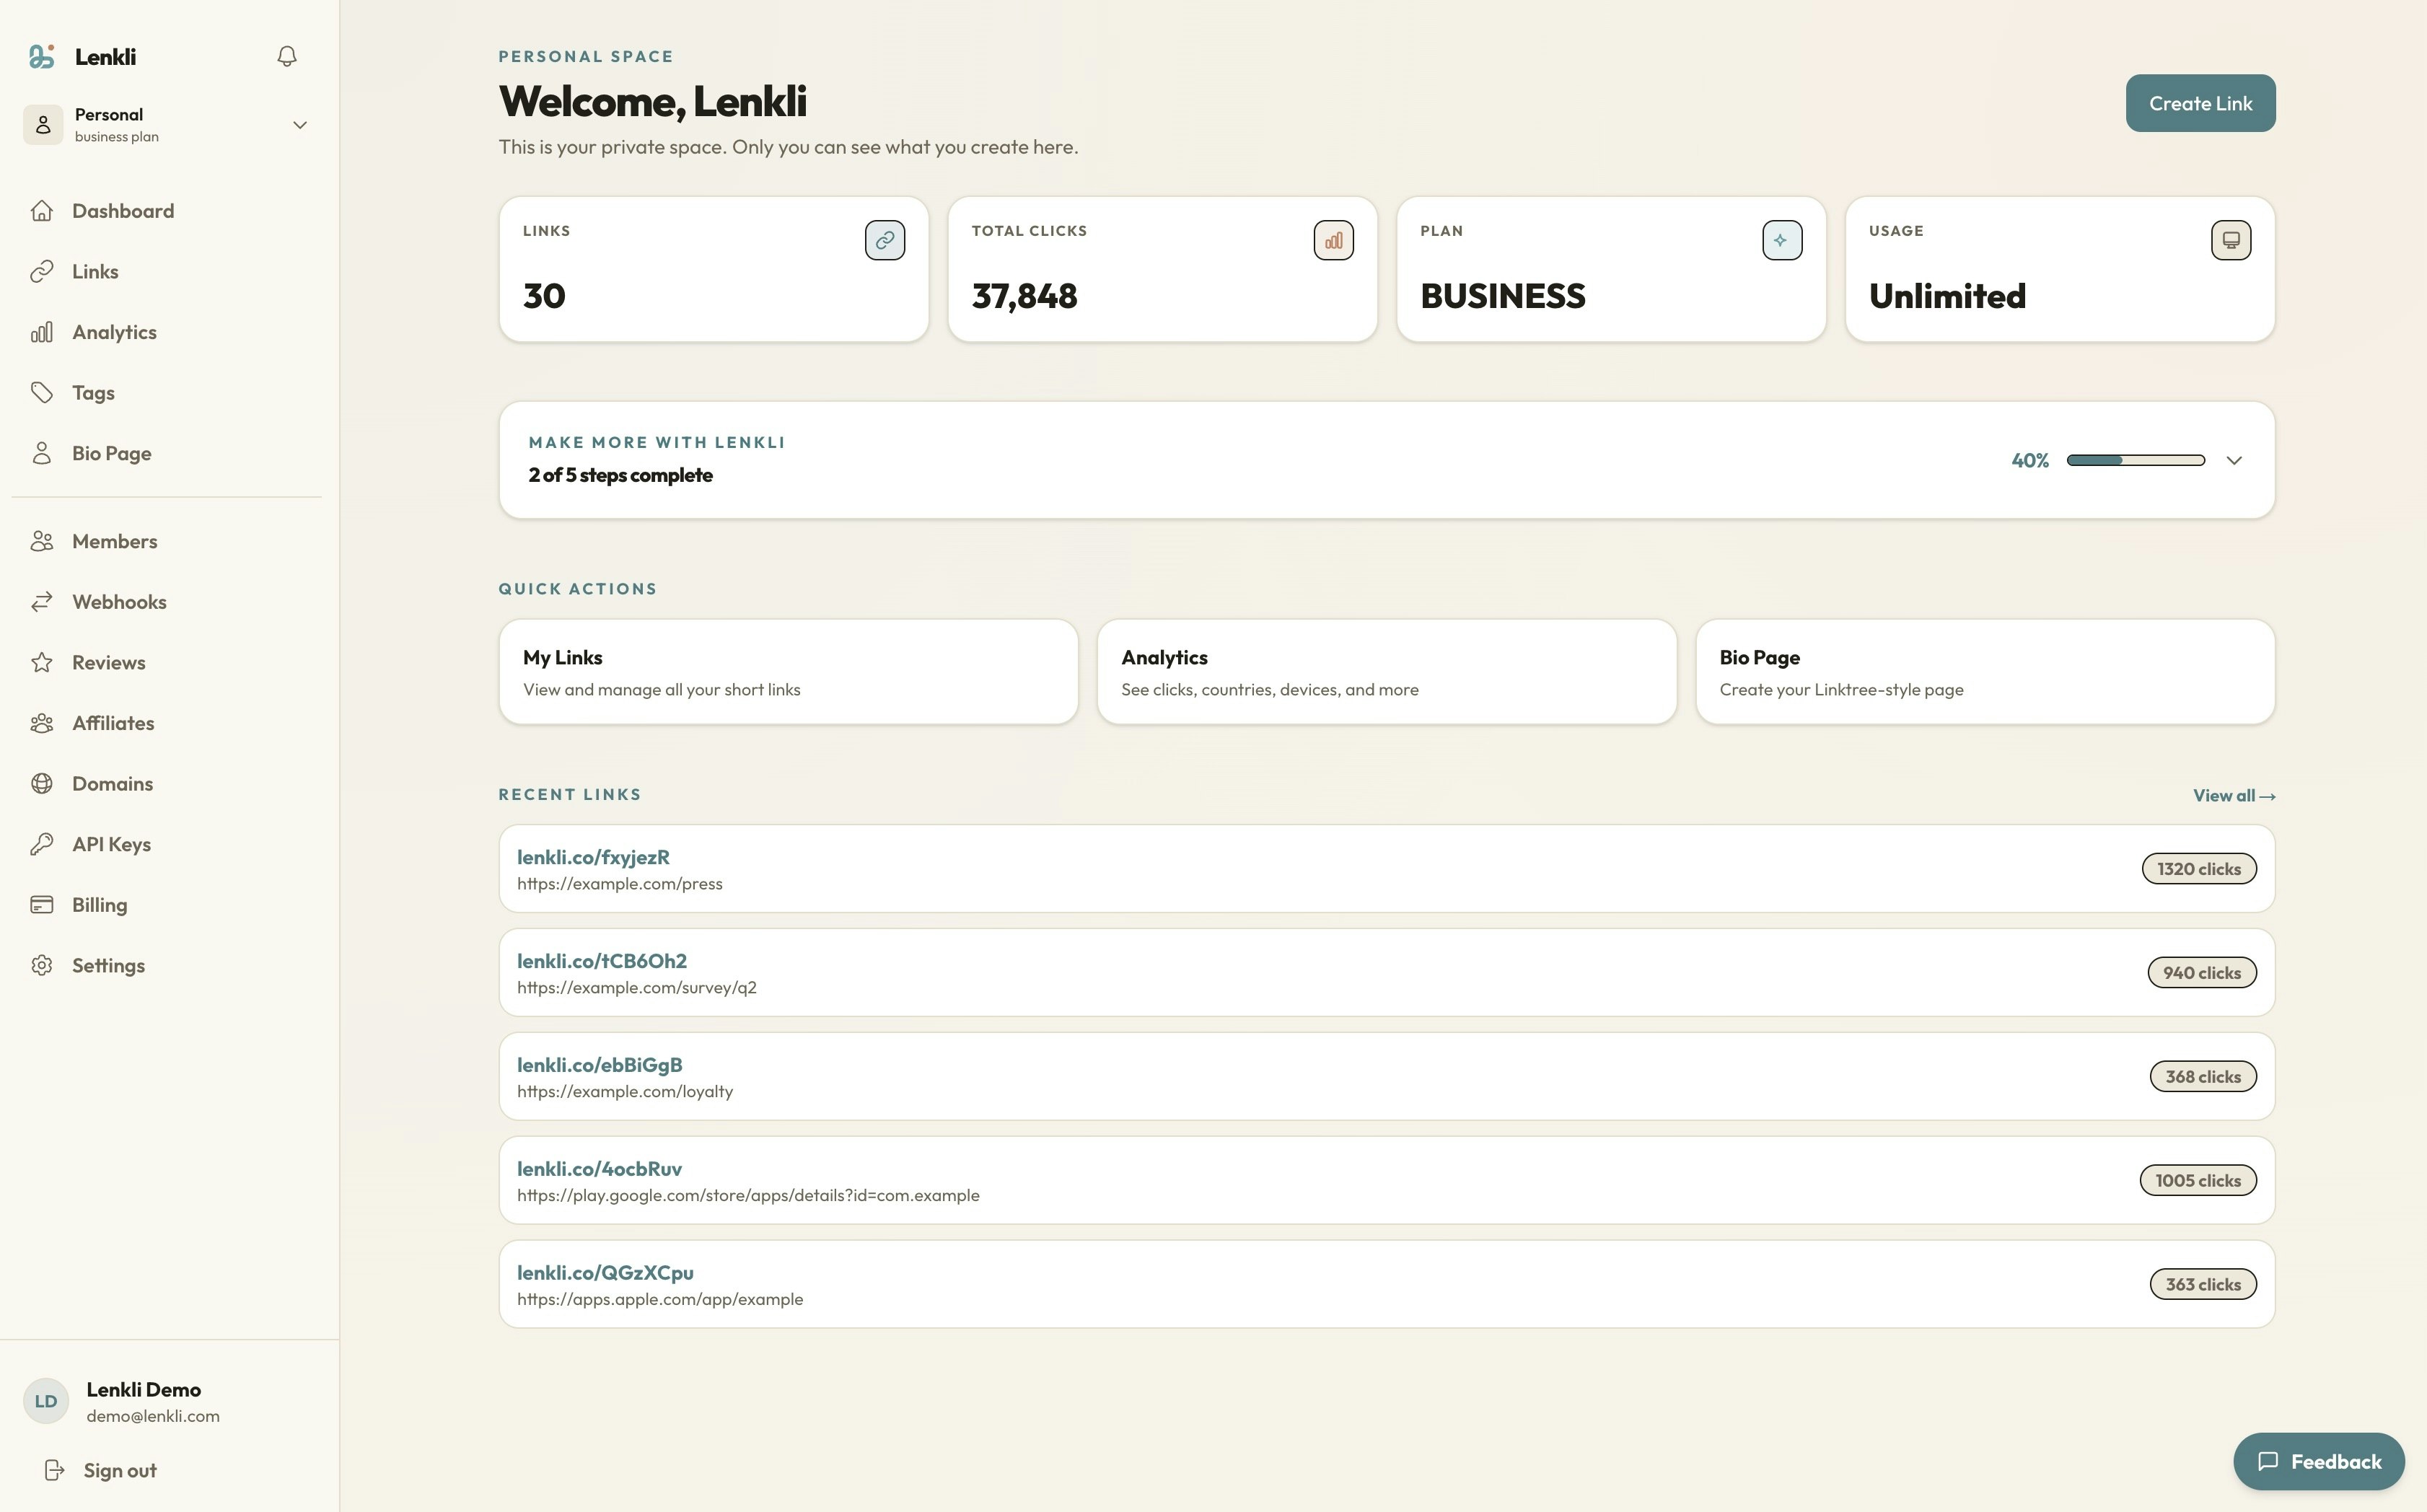Screen dimensions: 2427x1512
Task: Click the Personal workspace avatar icon
Action: (43, 125)
